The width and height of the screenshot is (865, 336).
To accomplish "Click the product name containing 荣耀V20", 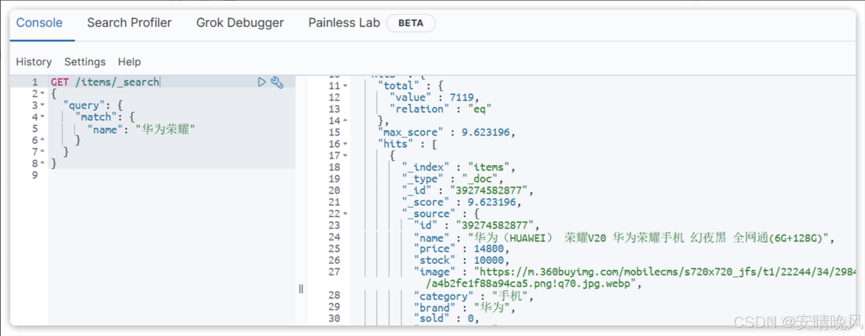I will click(x=648, y=238).
